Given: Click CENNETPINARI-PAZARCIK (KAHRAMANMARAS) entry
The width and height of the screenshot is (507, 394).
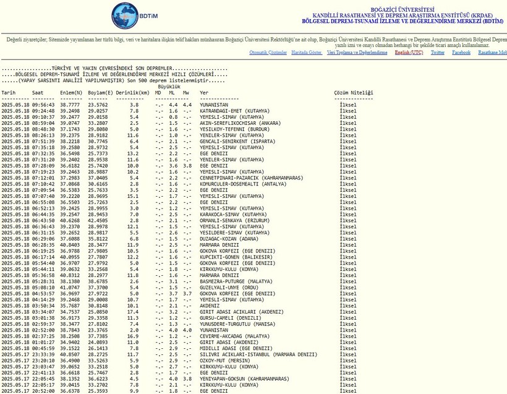Looking at the screenshot, I should (x=252, y=178).
